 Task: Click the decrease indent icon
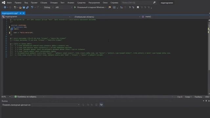tap(130, 7)
